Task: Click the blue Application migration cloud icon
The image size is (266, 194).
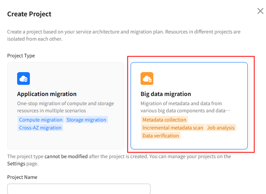Action: coord(23,78)
